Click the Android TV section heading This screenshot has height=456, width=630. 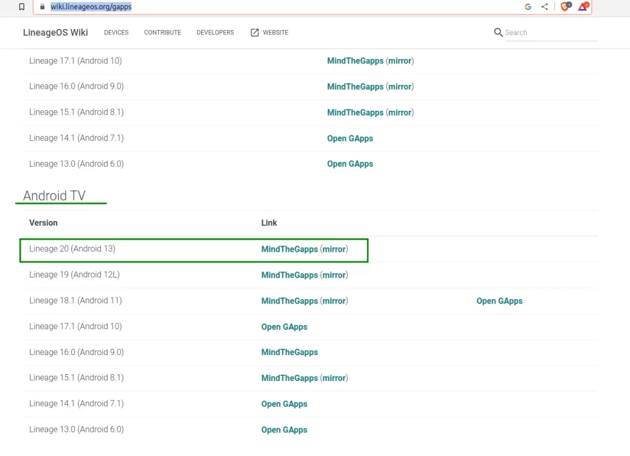[x=54, y=196]
